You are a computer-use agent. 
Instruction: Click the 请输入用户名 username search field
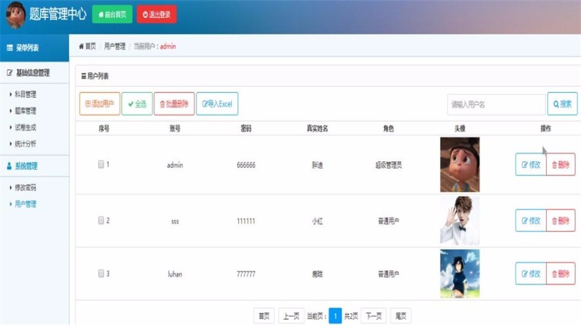click(x=496, y=104)
